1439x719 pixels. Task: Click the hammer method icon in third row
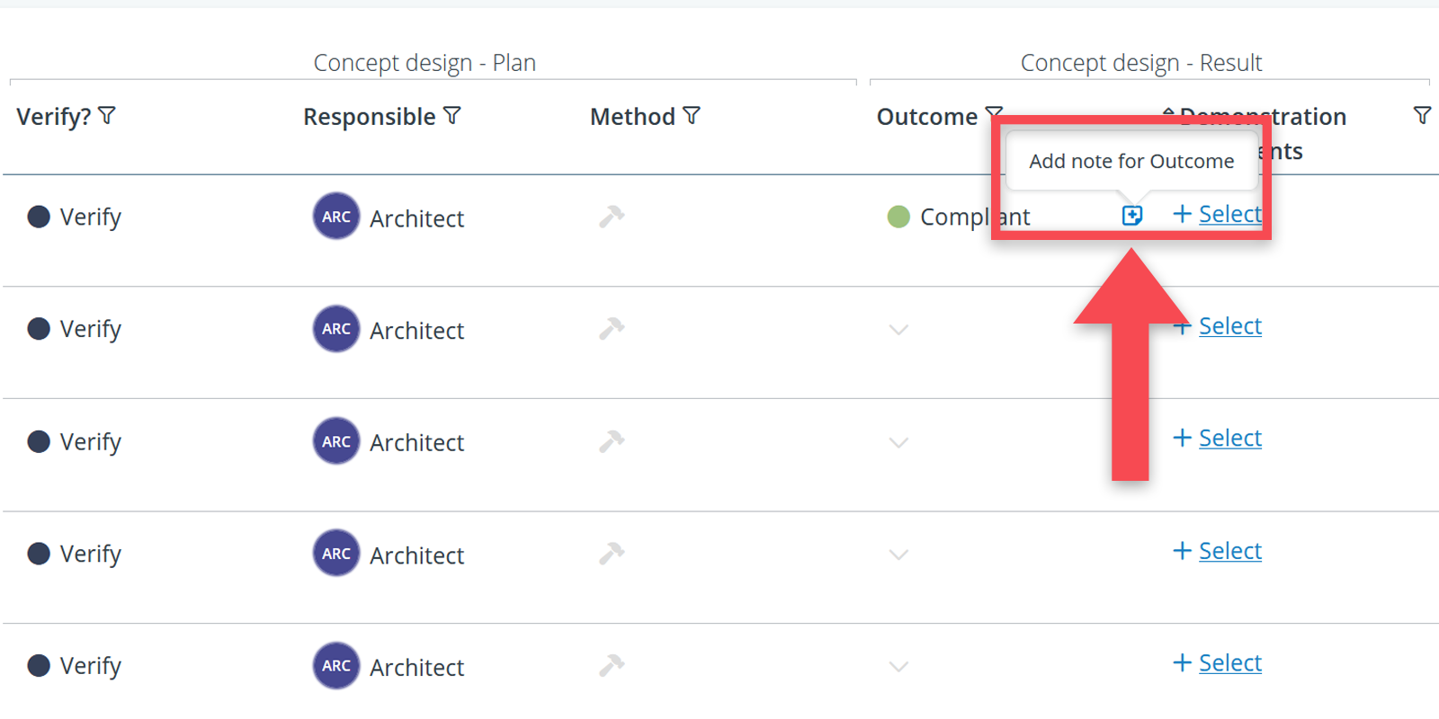612,441
